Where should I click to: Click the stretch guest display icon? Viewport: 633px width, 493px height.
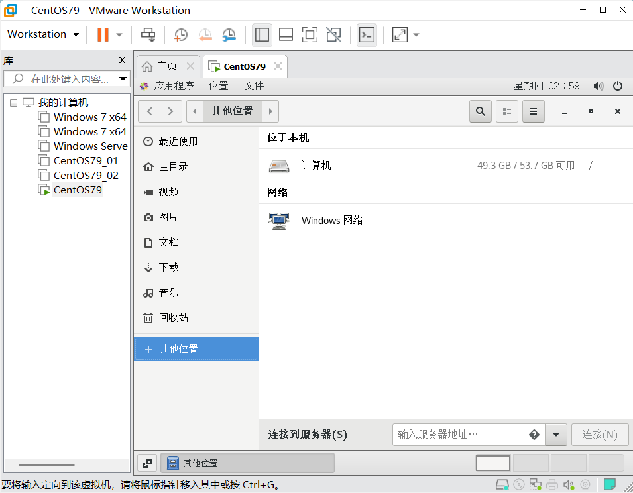400,34
